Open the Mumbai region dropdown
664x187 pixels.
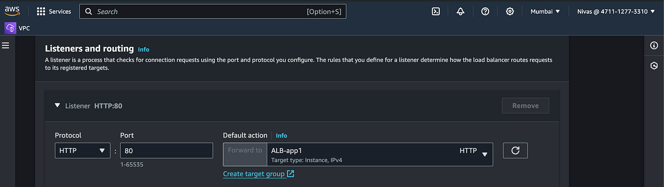click(x=545, y=11)
